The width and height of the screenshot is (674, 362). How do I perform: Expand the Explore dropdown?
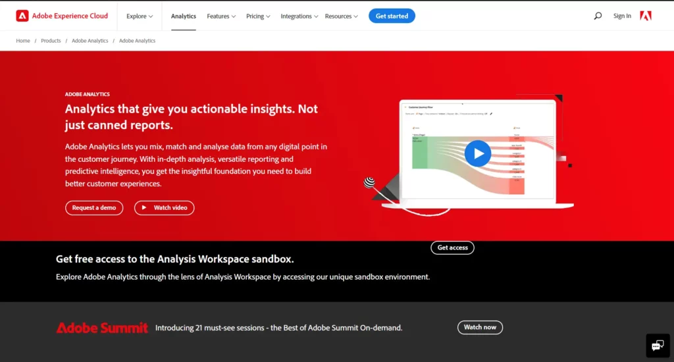[140, 16]
